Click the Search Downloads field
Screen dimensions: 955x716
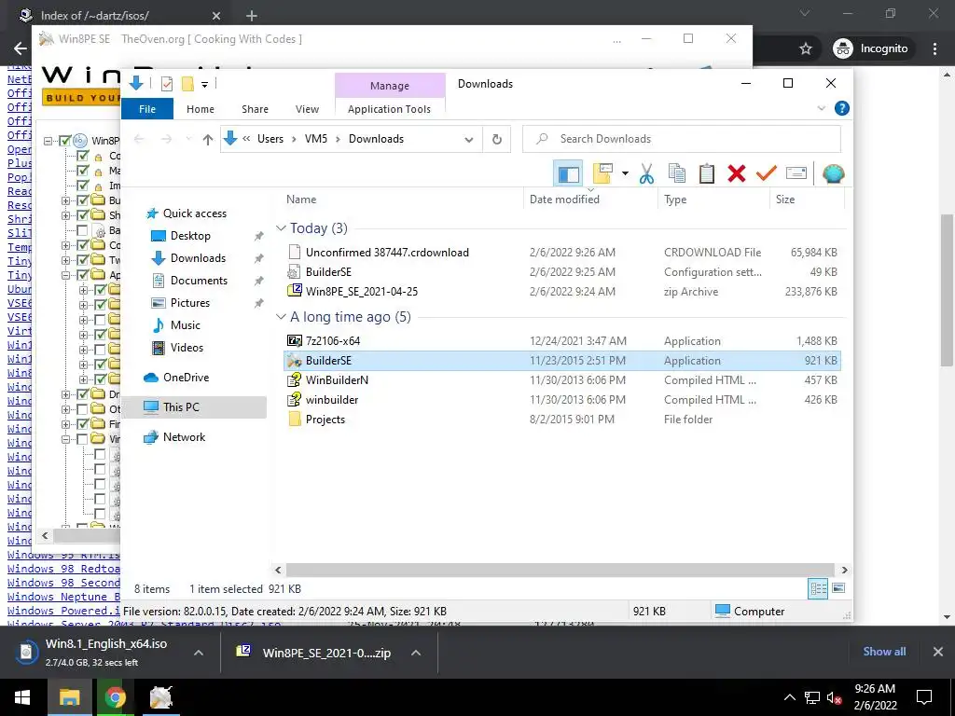[x=682, y=140]
